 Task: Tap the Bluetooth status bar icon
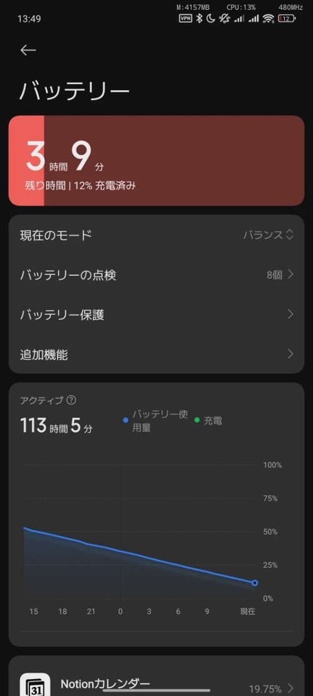199,18
